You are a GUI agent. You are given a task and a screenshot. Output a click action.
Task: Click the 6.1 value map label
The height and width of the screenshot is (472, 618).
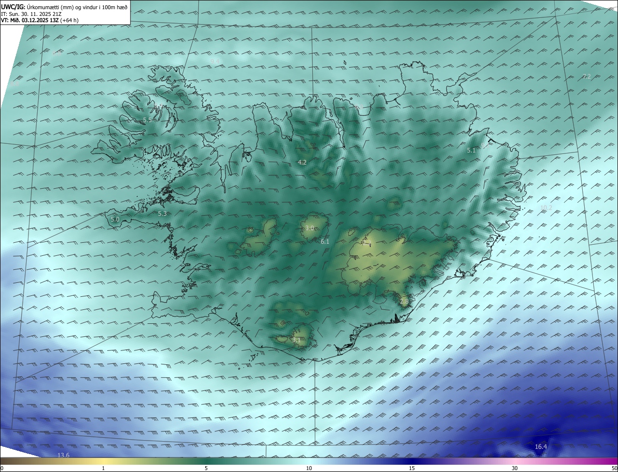pos(325,242)
